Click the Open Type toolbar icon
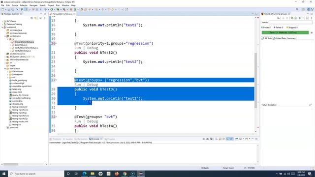Viewport: 315px width, 177px height. click(82, 9)
